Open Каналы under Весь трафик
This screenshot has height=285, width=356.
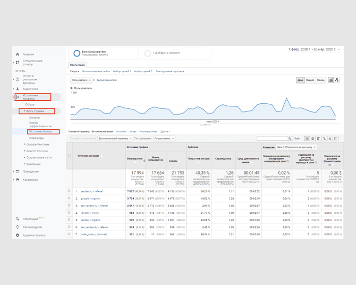tap(35, 118)
